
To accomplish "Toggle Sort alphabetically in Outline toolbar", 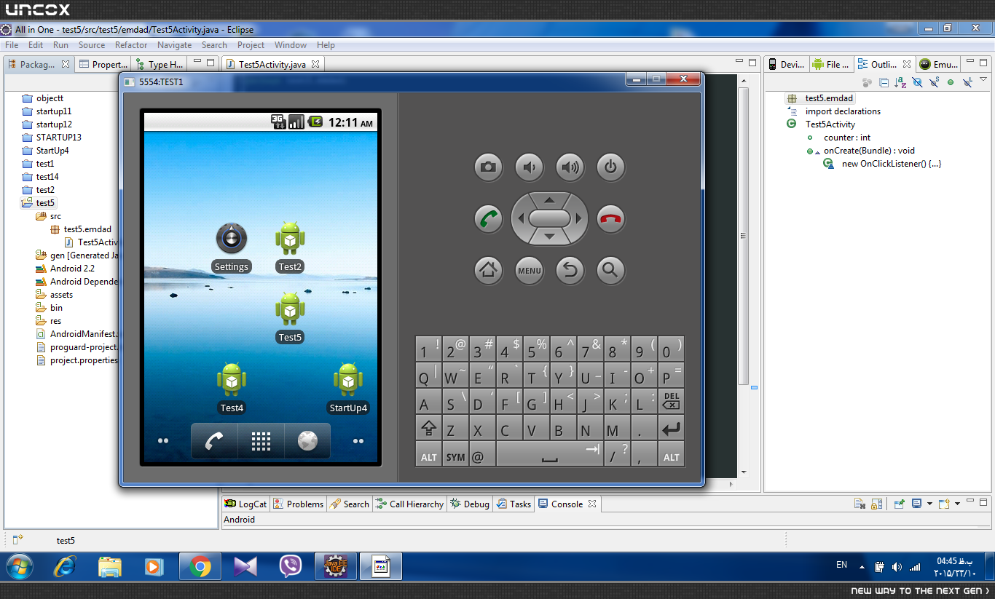I will (901, 83).
